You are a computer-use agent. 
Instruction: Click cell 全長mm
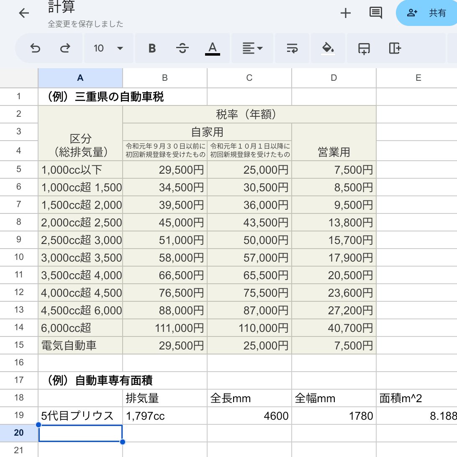click(x=249, y=398)
